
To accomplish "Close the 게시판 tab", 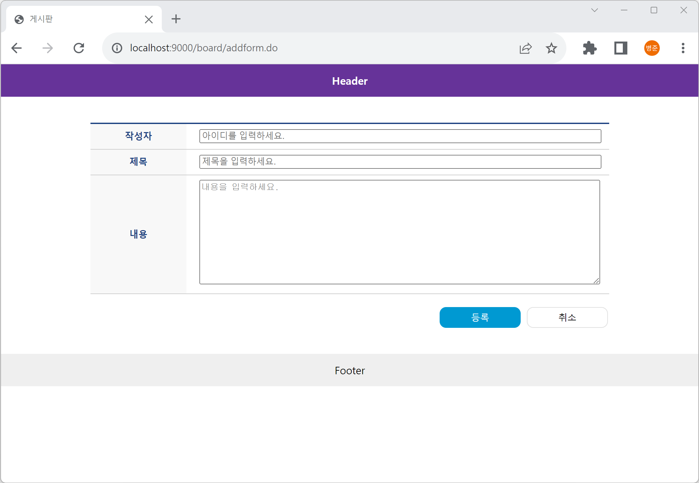I will click(149, 19).
